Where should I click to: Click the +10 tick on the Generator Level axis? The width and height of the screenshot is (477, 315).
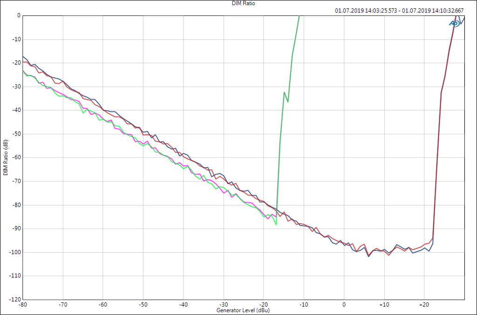pos(383,304)
